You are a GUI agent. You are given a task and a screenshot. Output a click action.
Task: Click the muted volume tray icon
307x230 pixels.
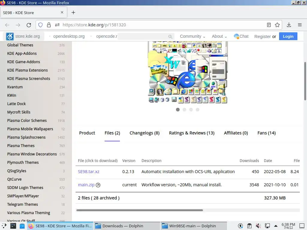[258, 226]
